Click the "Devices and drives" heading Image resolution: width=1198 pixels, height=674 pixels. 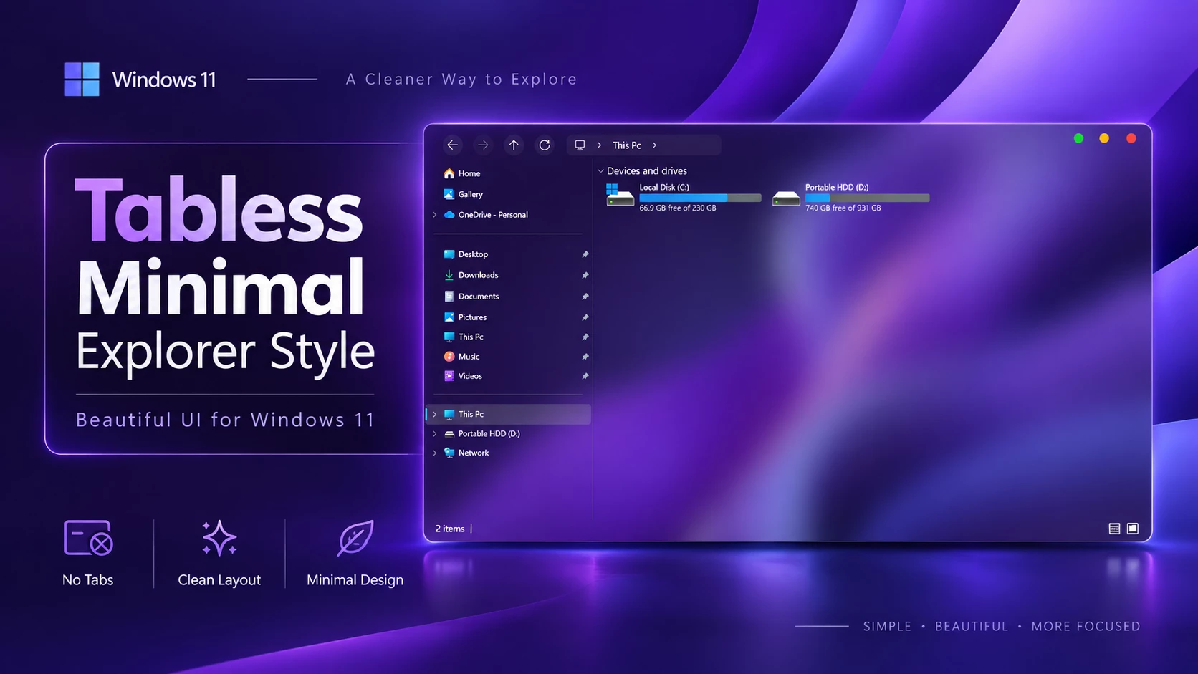[x=647, y=170]
